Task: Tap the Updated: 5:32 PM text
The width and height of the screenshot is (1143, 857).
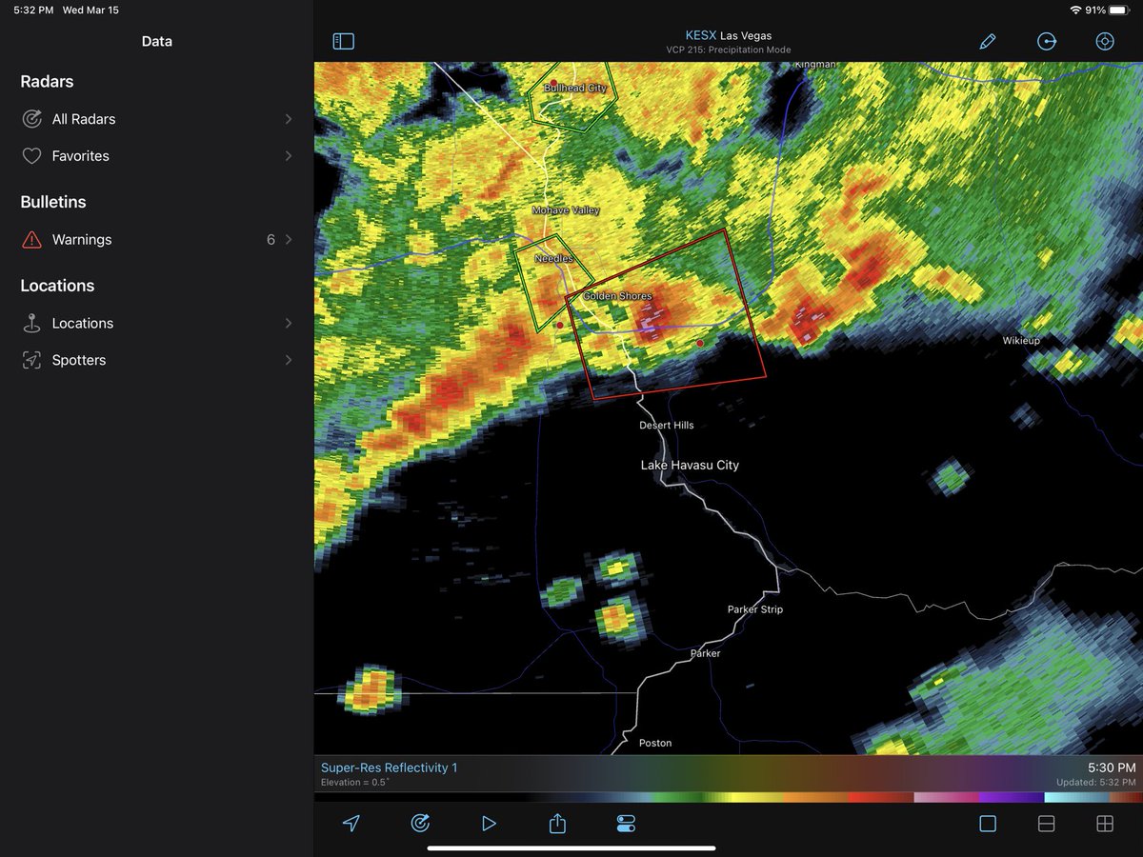Action: click(x=1095, y=783)
